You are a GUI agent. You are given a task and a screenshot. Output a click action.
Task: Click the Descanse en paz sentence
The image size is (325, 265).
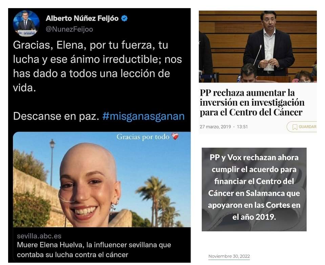point(56,116)
